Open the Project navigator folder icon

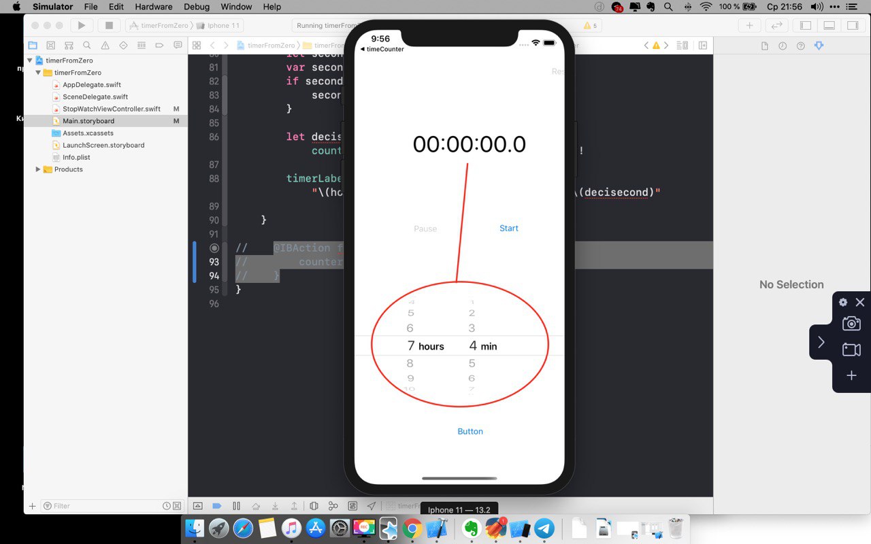[x=32, y=46]
